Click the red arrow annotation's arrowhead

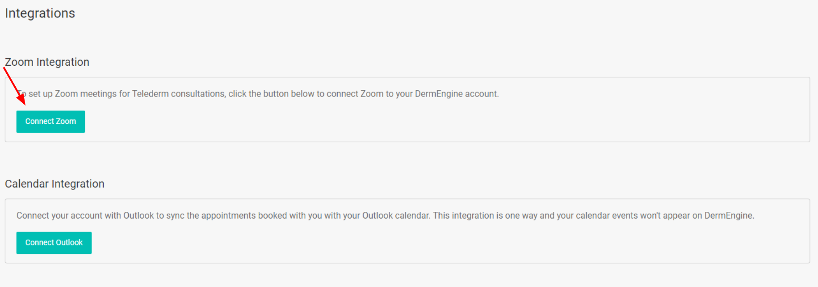(x=21, y=99)
